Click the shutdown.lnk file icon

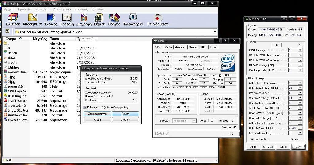(x=6, y=115)
